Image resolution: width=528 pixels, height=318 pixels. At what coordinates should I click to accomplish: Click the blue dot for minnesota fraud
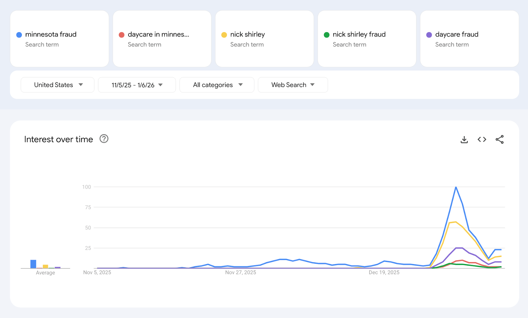(x=19, y=35)
